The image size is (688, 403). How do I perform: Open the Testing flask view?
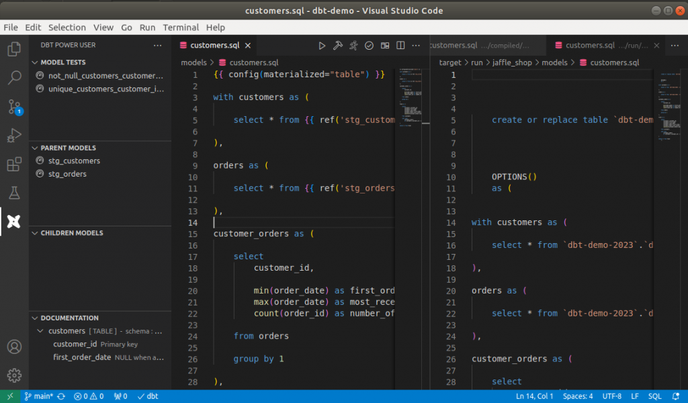click(x=14, y=193)
